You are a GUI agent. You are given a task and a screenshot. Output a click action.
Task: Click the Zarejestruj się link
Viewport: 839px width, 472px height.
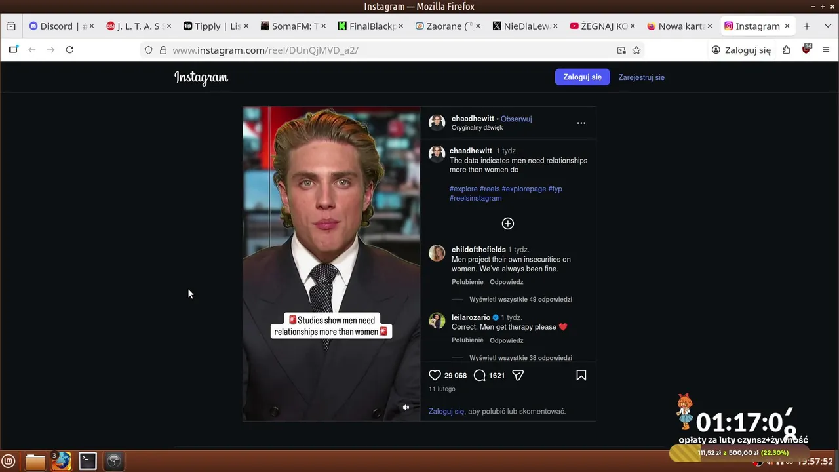[641, 77]
